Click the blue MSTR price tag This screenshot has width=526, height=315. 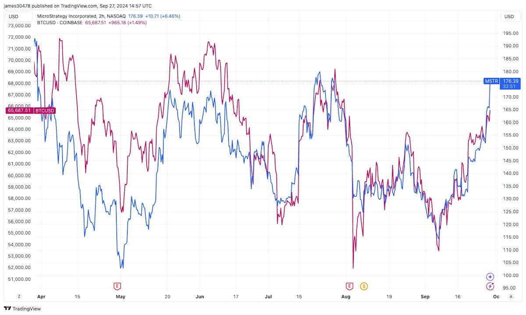click(x=491, y=81)
